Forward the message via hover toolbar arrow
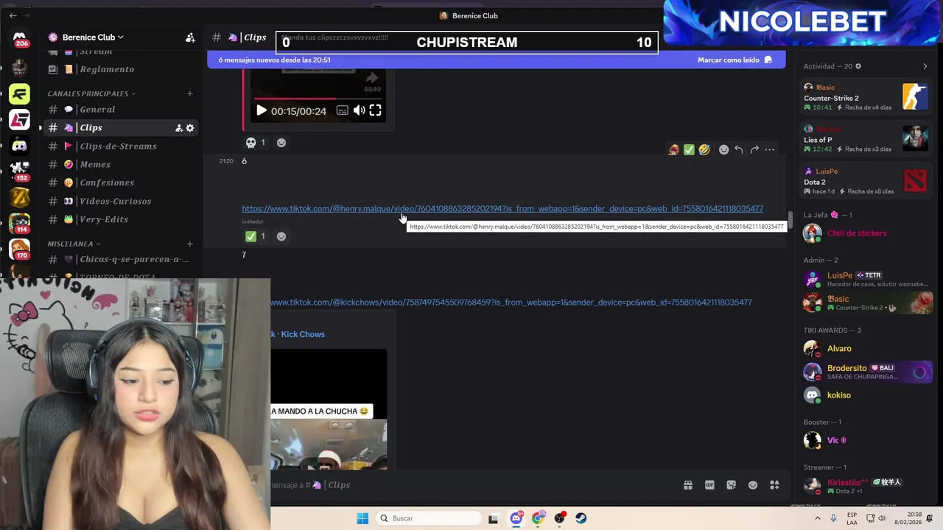 click(x=754, y=149)
